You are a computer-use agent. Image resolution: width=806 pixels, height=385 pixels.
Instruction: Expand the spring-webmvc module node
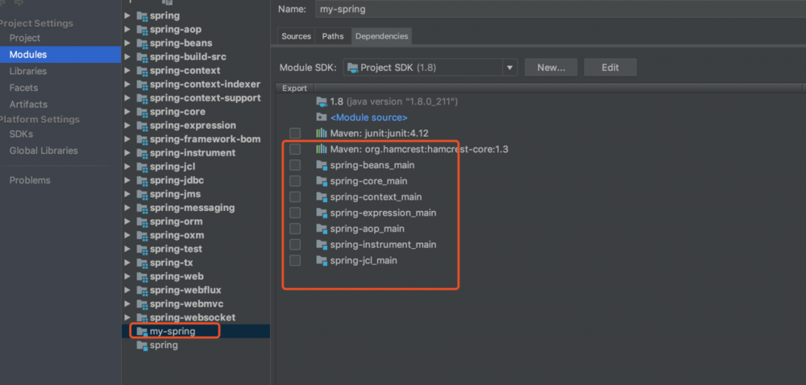(127, 304)
